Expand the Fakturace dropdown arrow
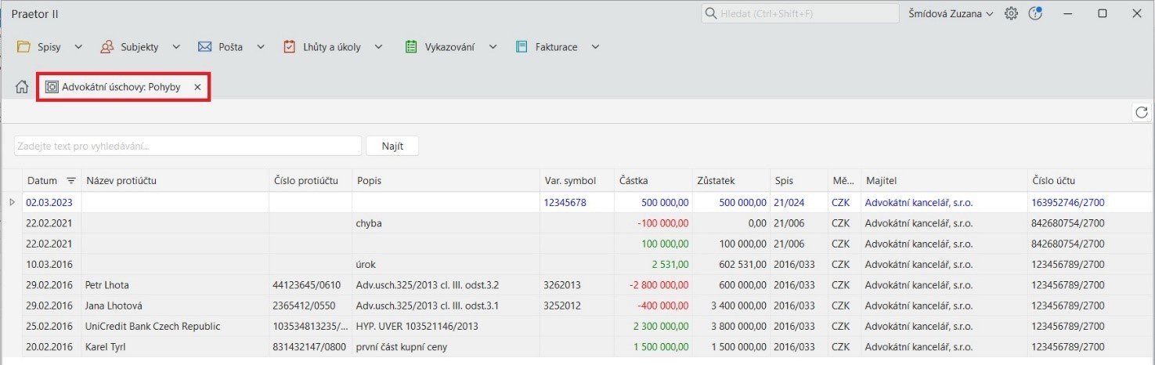This screenshot has height=365, width=1155. tap(595, 47)
